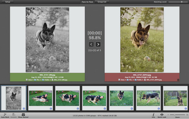This screenshot has height=119, width=189.
Task: Open the Info panel icon
Action: pyautogui.click(x=153, y=115)
